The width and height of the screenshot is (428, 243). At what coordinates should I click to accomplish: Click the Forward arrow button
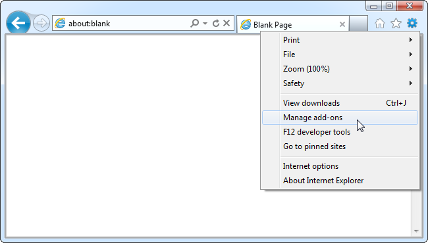[41, 23]
